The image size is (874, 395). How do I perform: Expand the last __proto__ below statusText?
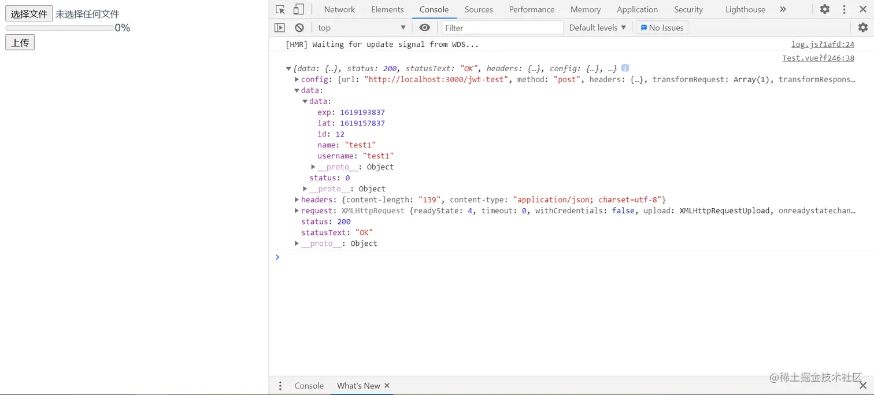297,243
